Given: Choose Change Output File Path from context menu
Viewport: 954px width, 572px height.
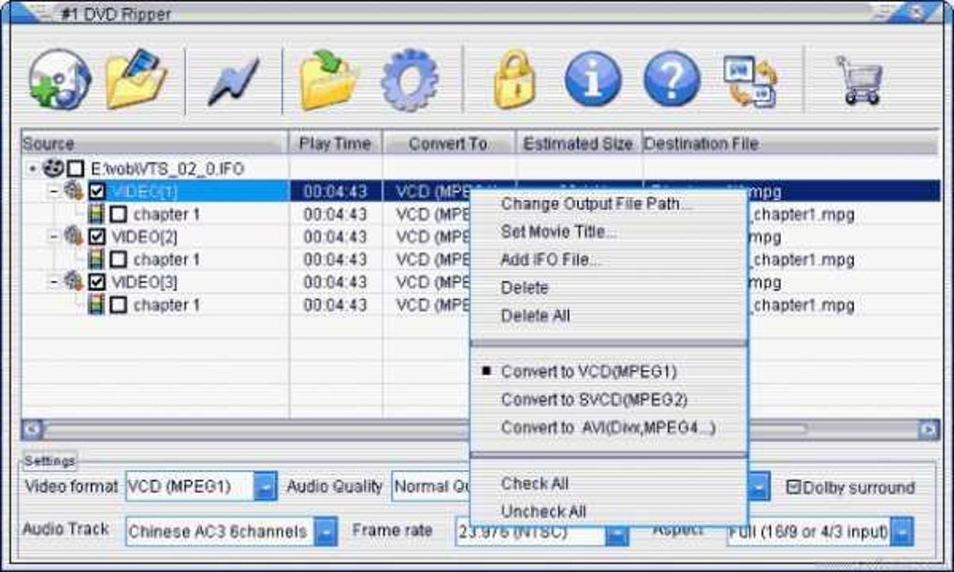Looking at the screenshot, I should pyautogui.click(x=609, y=204).
